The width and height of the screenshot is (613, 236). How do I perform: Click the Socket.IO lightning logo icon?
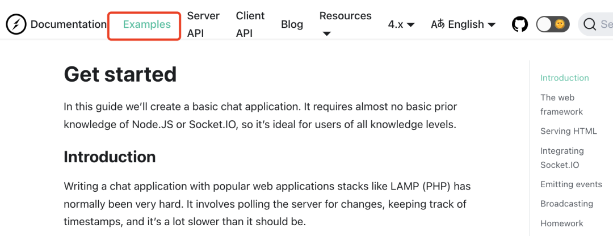[x=16, y=24]
